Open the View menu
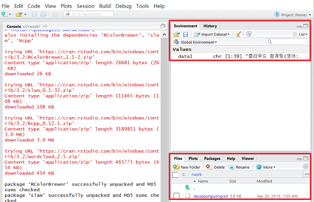This screenshot has height=202, width=314. pyautogui.click(x=50, y=6)
